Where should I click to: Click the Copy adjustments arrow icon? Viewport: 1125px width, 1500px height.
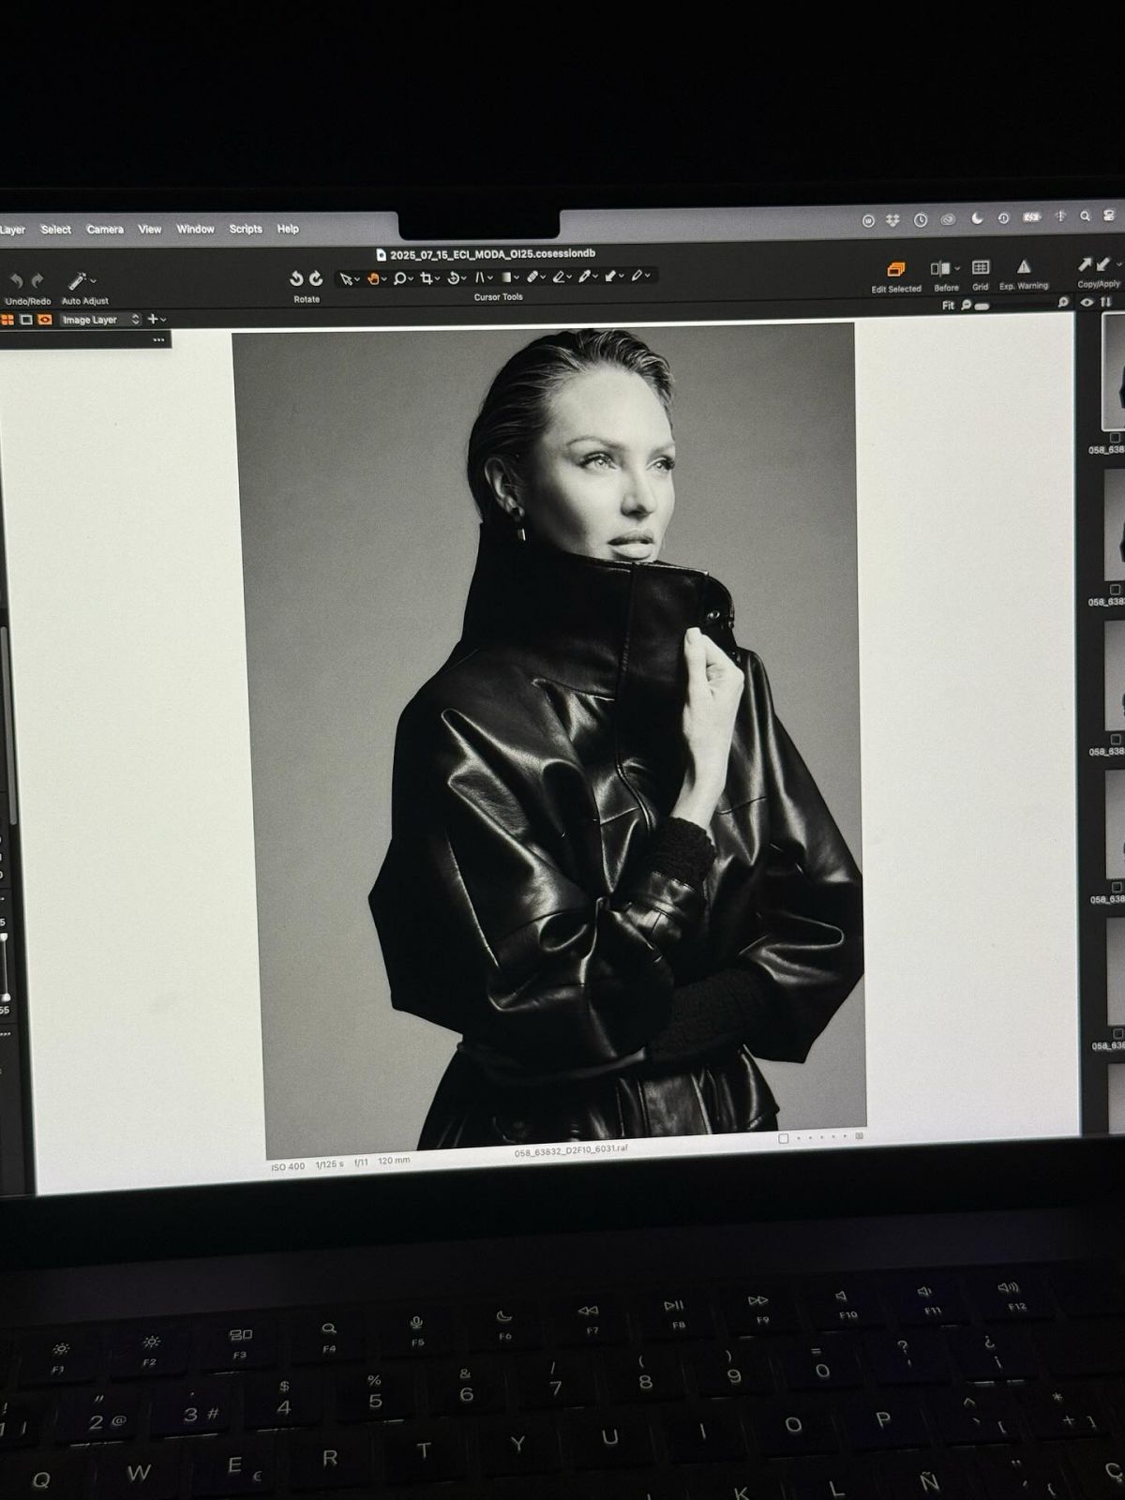pos(1086,265)
